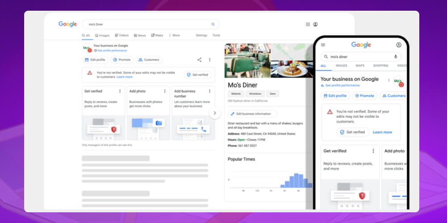Open Tools in the desktop search toolbar

point(216,35)
